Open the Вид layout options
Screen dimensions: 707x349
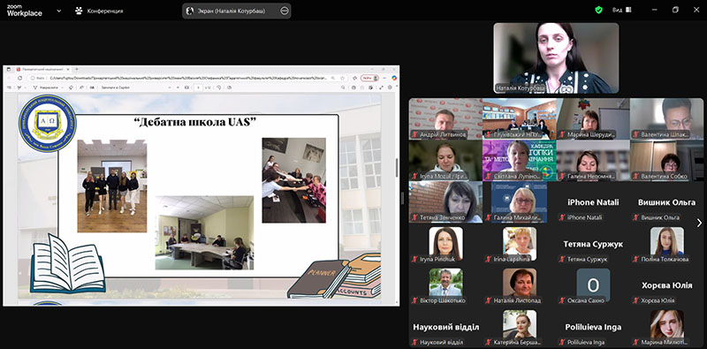pos(622,10)
